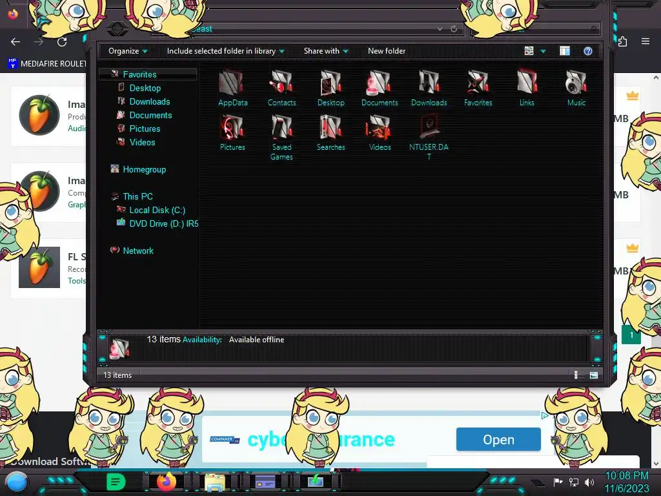Click the Help question mark icon
Screen dimensions: 661x496
pos(588,51)
